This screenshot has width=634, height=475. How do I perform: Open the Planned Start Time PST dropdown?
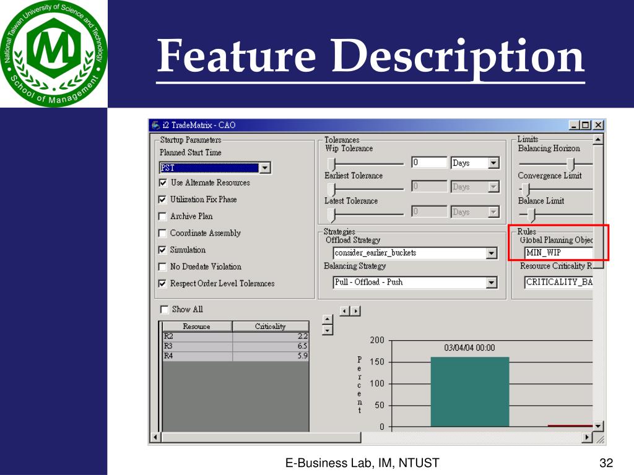coord(265,168)
